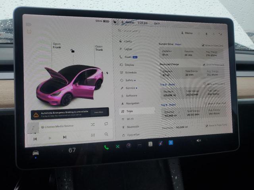Open the Lights settings menu
The width and height of the screenshot is (254, 190).
point(126,49)
